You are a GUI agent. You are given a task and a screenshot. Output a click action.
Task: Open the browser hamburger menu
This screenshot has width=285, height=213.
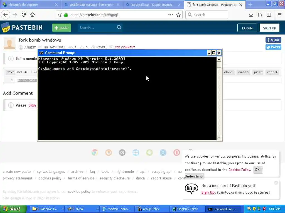(279, 15)
